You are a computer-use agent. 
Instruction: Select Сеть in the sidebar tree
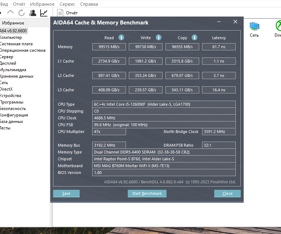(4, 83)
